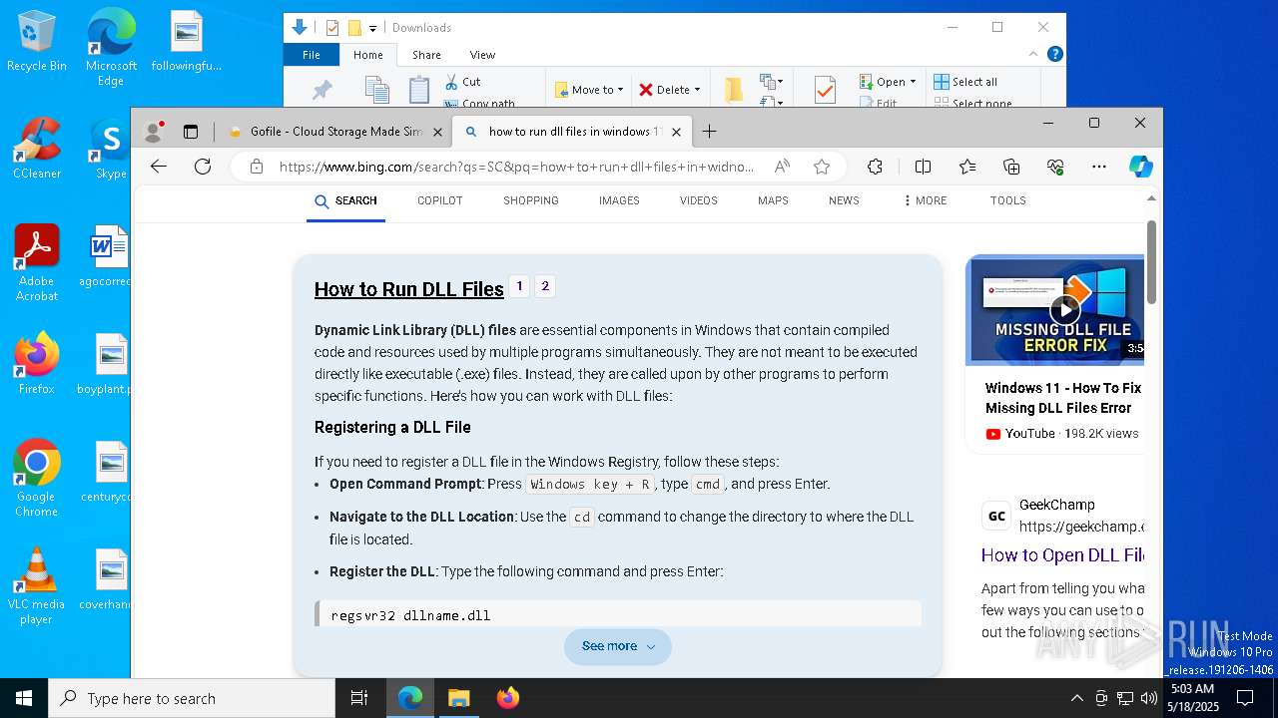
Task: Open Task View on taskbar
Action: tap(359, 698)
